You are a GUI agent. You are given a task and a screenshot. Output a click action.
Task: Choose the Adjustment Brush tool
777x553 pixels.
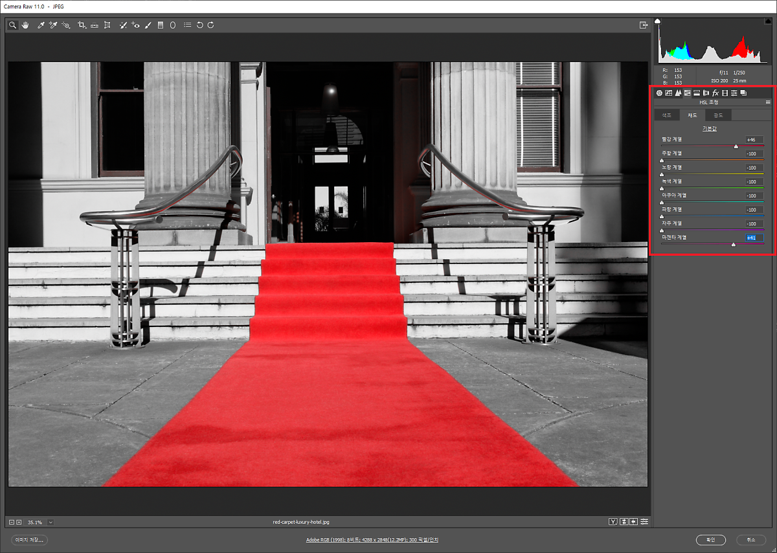pyautogui.click(x=148, y=25)
